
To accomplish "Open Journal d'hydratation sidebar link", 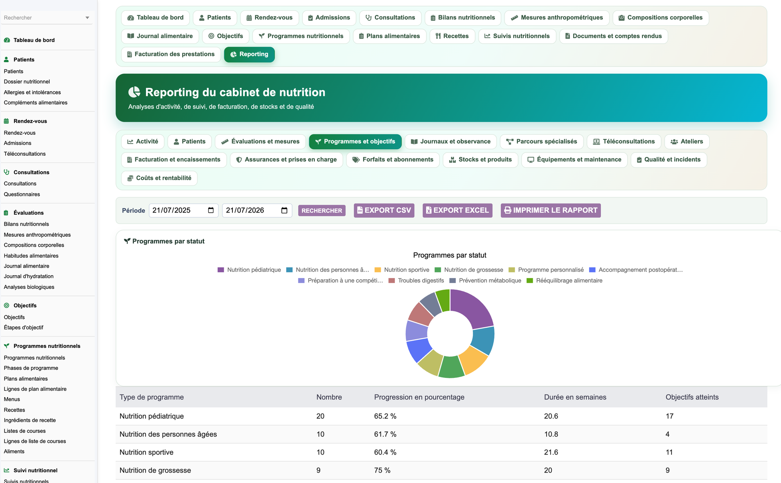I will 28,276.
